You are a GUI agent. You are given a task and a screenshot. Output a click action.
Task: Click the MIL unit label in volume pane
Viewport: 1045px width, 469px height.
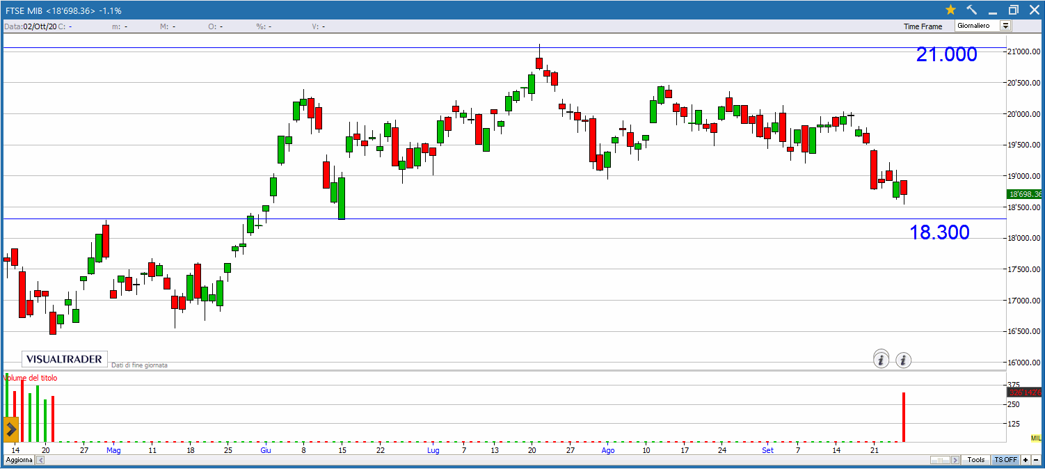click(x=1037, y=438)
